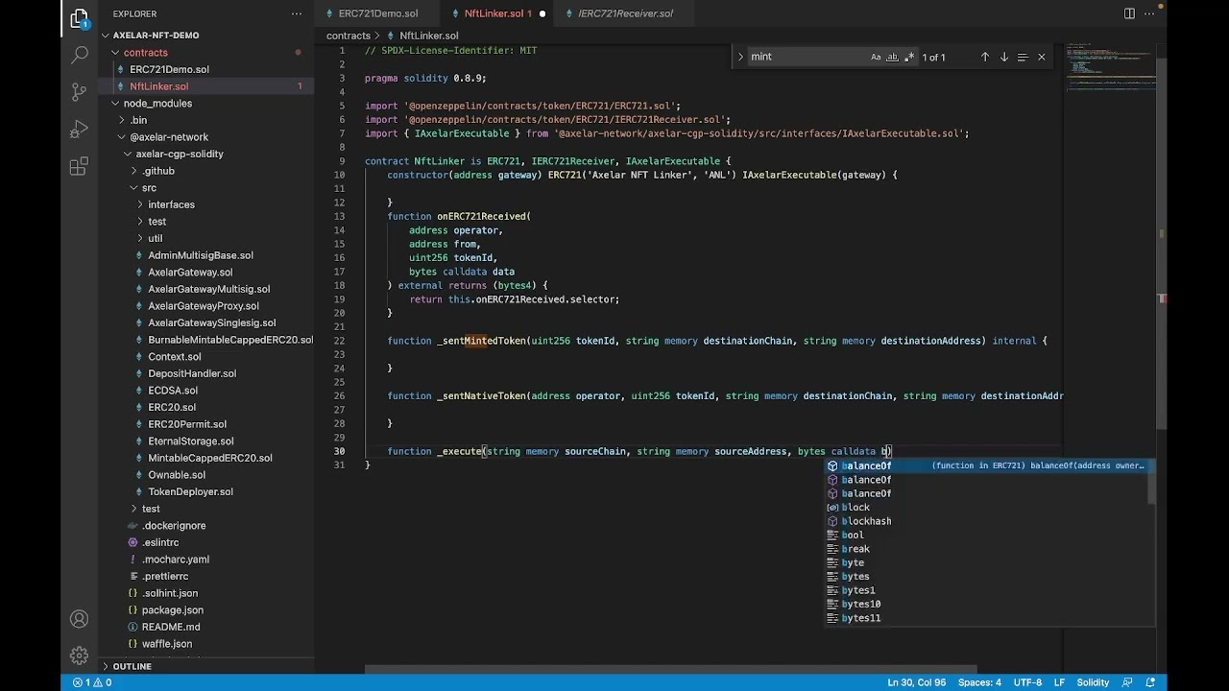Open package.json file
This screenshot has height=691, width=1229.
click(173, 610)
